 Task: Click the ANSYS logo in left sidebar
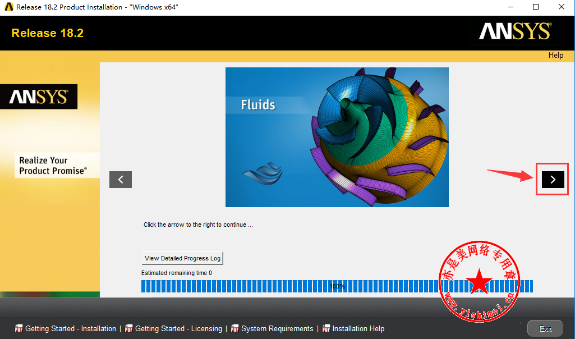point(39,97)
